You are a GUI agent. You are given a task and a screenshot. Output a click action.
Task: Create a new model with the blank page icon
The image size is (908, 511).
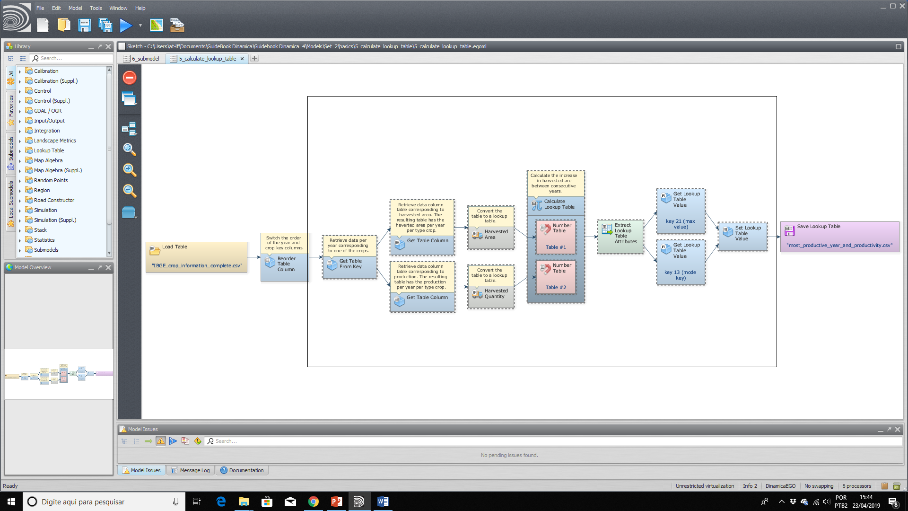pos(43,25)
